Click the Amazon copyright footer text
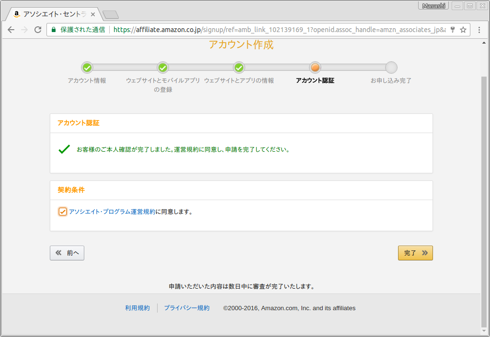The height and width of the screenshot is (337, 490). (x=289, y=308)
